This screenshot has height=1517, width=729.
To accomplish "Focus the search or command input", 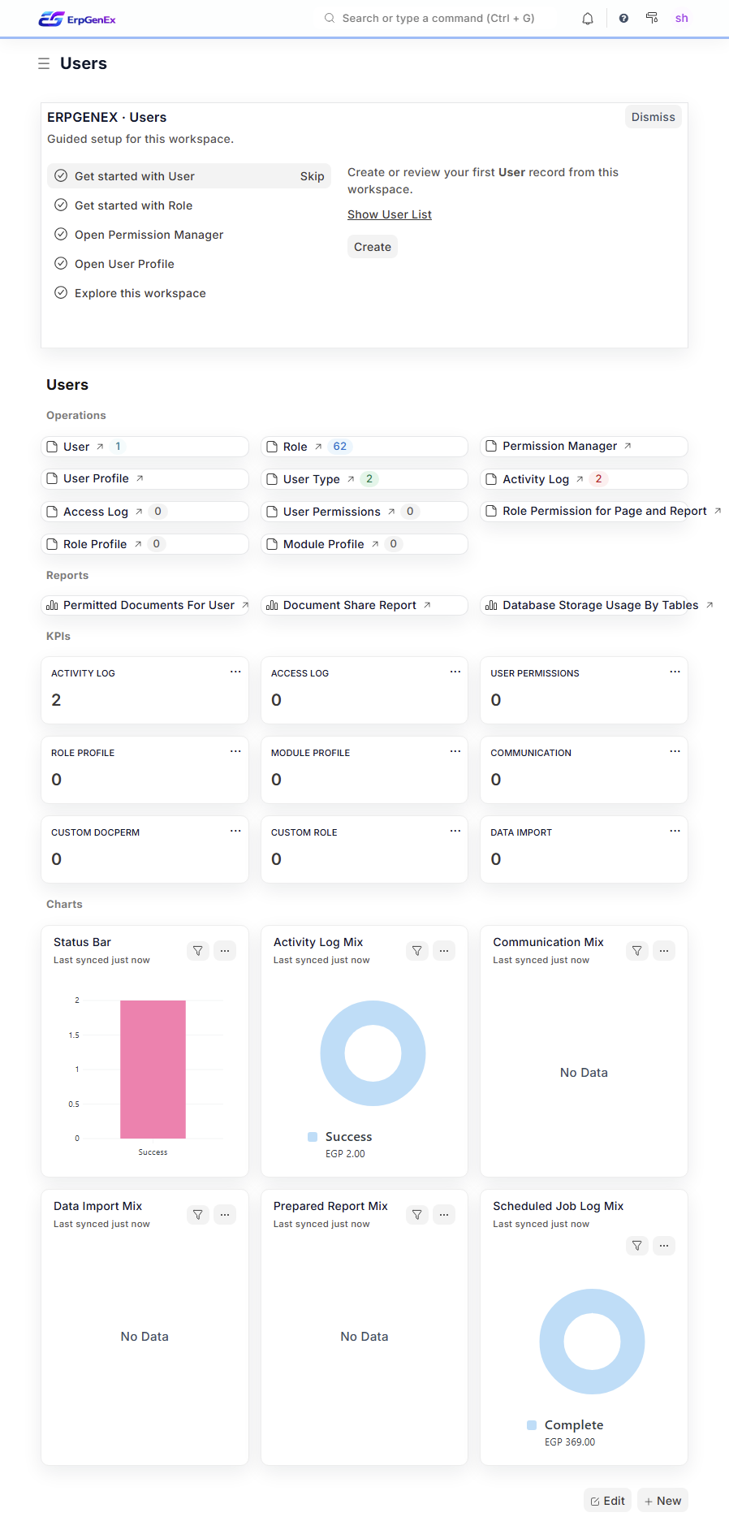I will [438, 19].
